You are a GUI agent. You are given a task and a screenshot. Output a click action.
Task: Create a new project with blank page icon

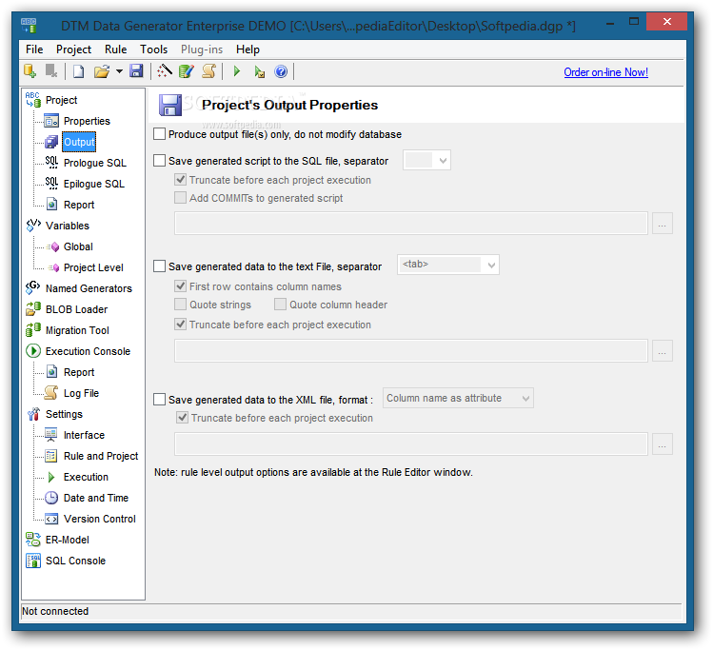pos(79,71)
